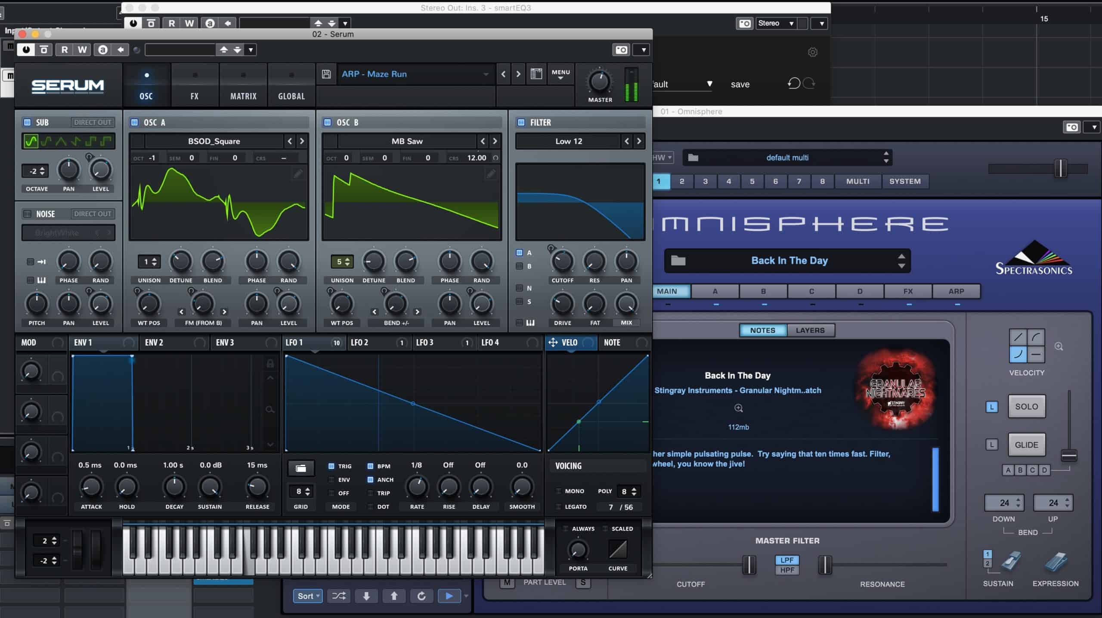Click smartEQ3 undo arrow
Viewport: 1102px width, 618px height.
(x=793, y=83)
